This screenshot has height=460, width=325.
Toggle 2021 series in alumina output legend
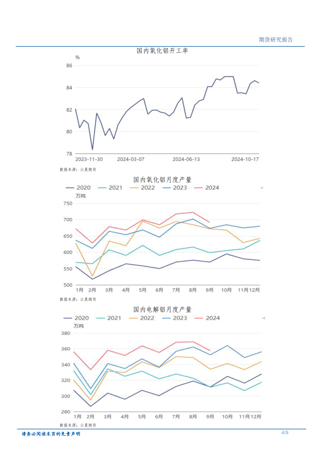pyautogui.click(x=110, y=187)
